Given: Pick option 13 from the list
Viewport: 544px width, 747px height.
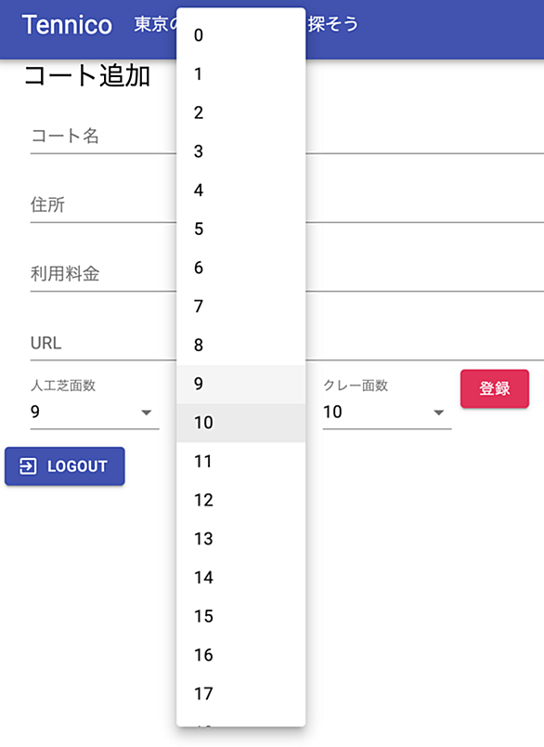Looking at the screenshot, I should 240,539.
